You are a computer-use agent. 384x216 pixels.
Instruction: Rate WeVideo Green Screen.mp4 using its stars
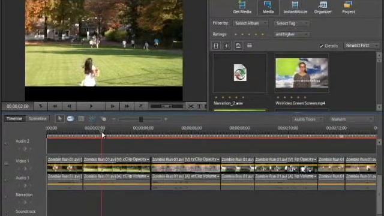click(292, 97)
